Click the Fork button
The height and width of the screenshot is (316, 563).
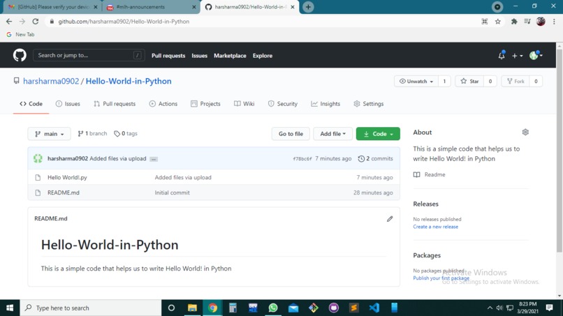[x=516, y=82]
